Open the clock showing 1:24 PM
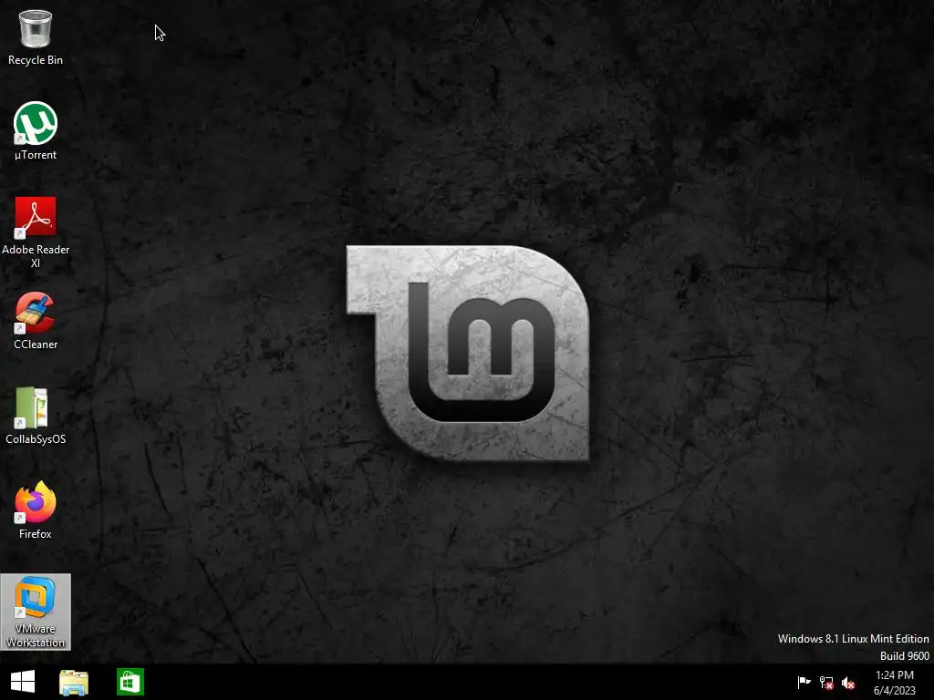 pyautogui.click(x=894, y=682)
